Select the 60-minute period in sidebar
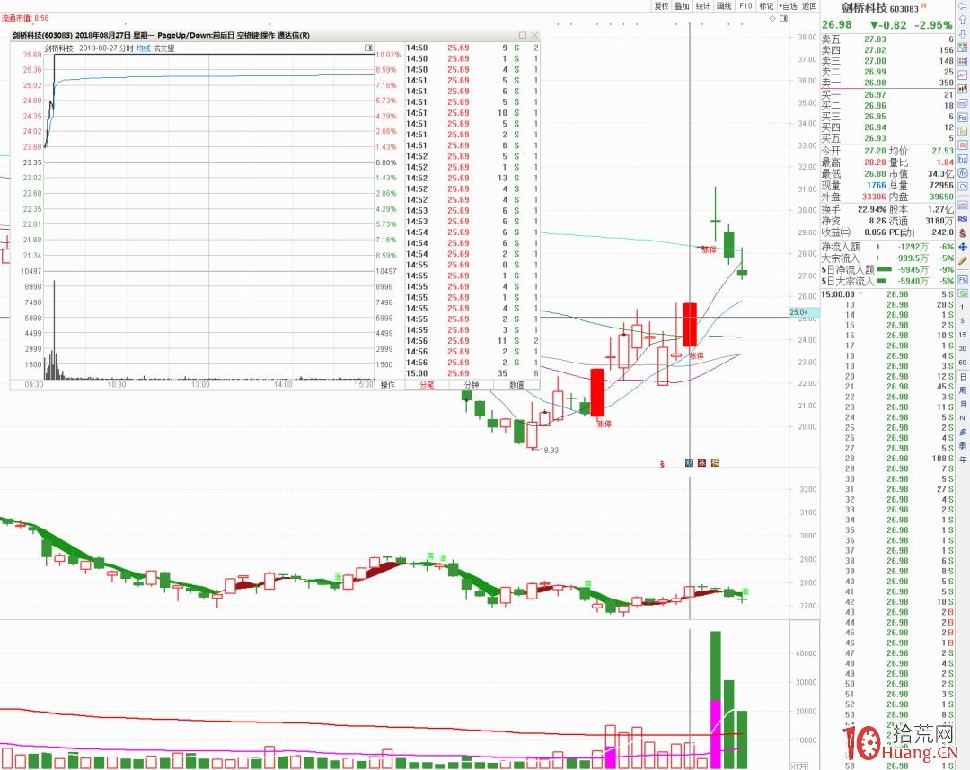The width and height of the screenshot is (970, 770). pyautogui.click(x=963, y=363)
